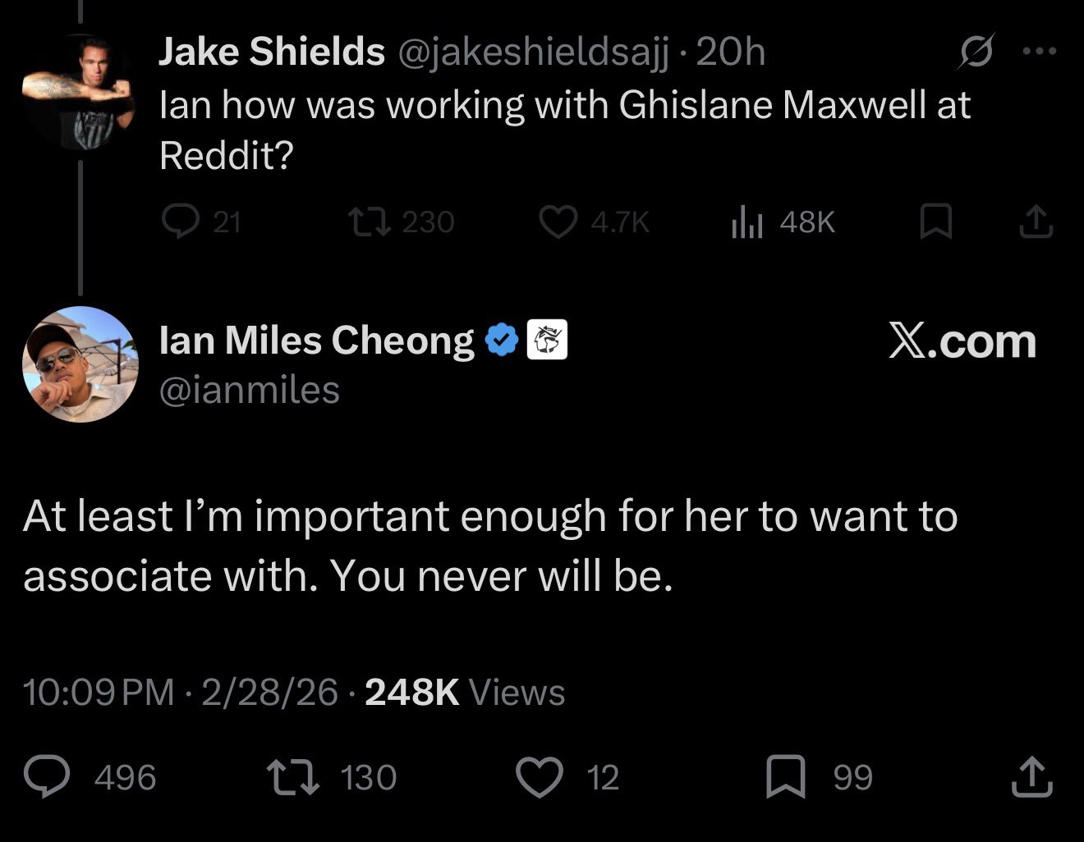Open the 248K Views count
The height and width of the screenshot is (842, 1084).
point(465,692)
